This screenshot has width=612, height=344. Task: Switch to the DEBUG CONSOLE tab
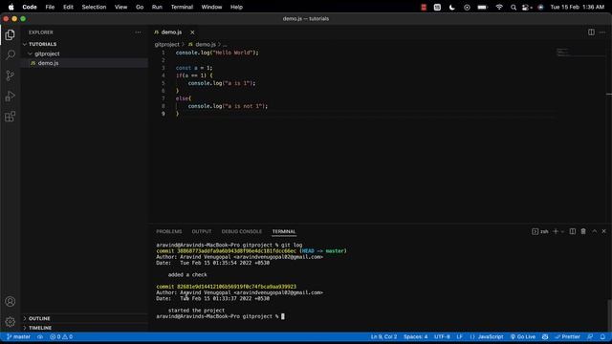[242, 231]
